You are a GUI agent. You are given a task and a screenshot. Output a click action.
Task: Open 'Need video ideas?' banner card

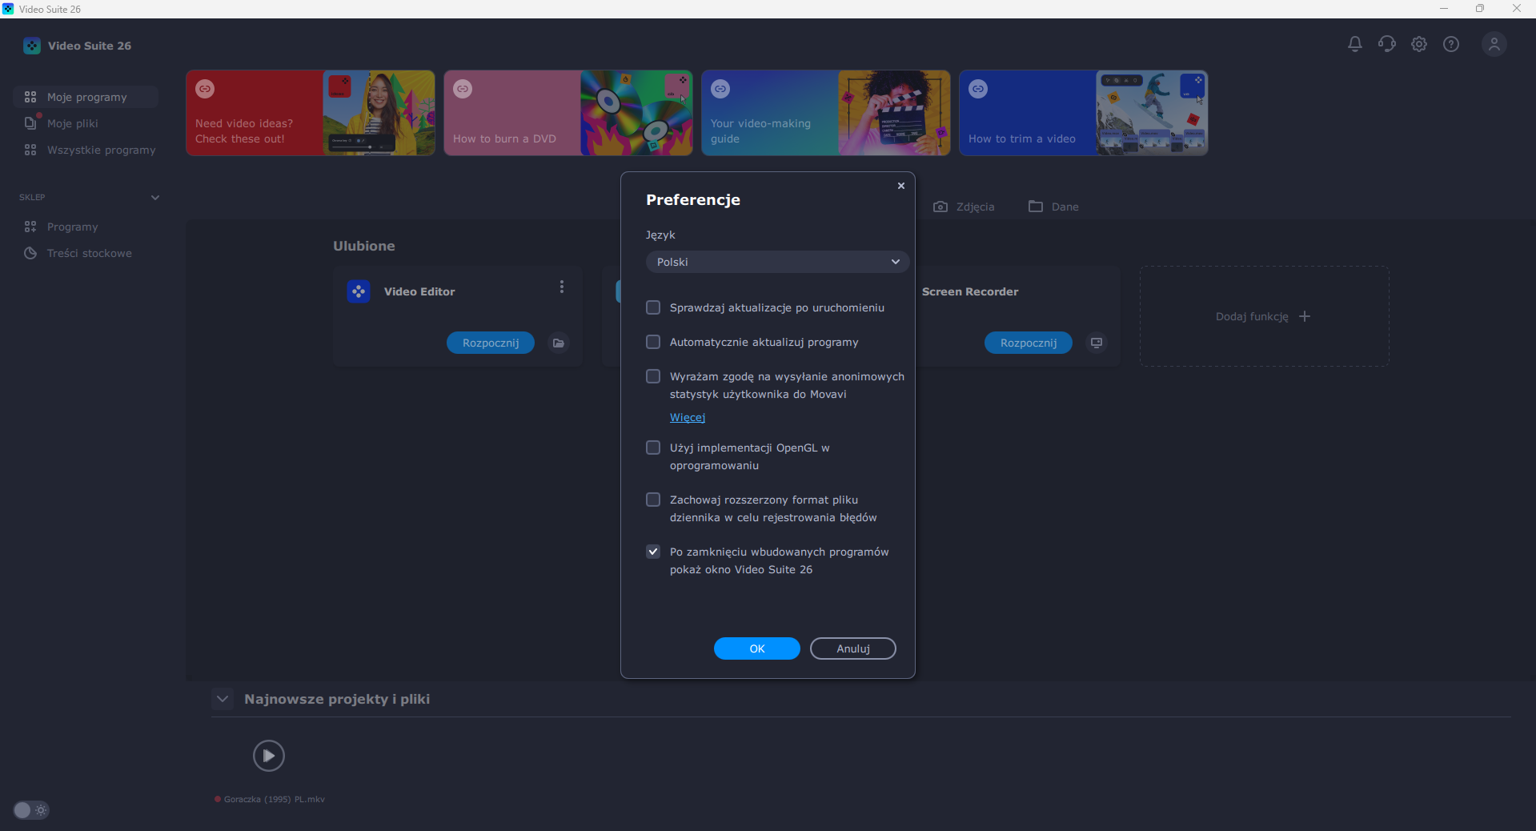pos(311,113)
